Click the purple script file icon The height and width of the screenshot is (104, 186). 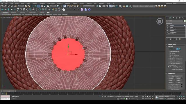82,10
